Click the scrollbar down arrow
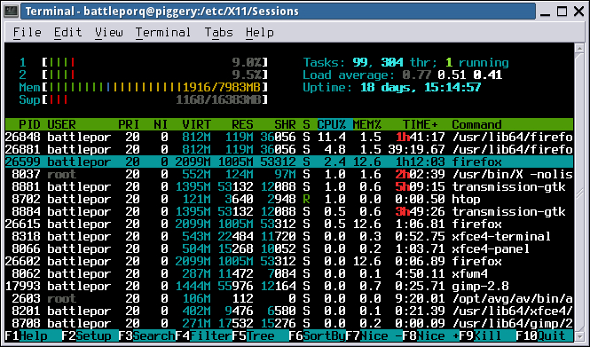The width and height of the screenshot is (590, 347). [579, 337]
